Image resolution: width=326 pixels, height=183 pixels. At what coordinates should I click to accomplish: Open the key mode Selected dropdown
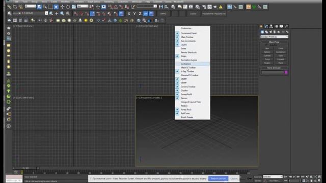(x=273, y=177)
